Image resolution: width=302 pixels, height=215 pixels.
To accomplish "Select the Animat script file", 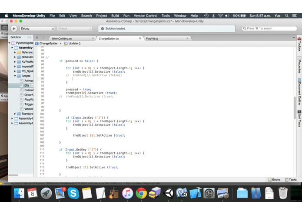I will tap(27, 81).
